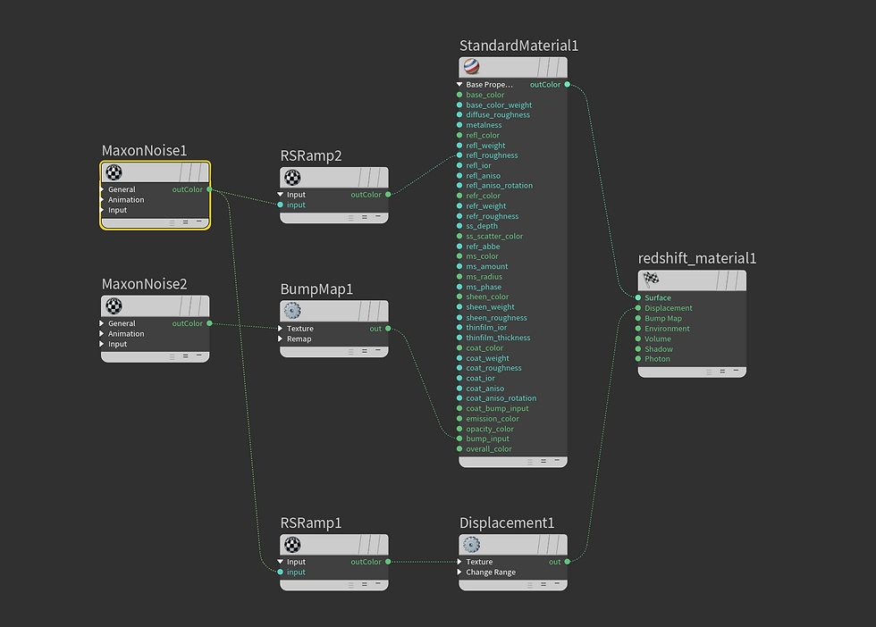Collapse RSRamp2 node with its minus icon
Screen dimensions: 876x627
(377, 217)
